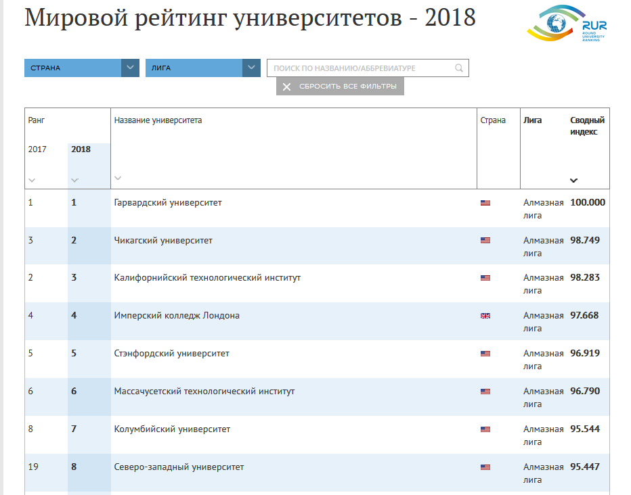
Task: Sort by Сводный индекс arrow
Action: [x=574, y=181]
